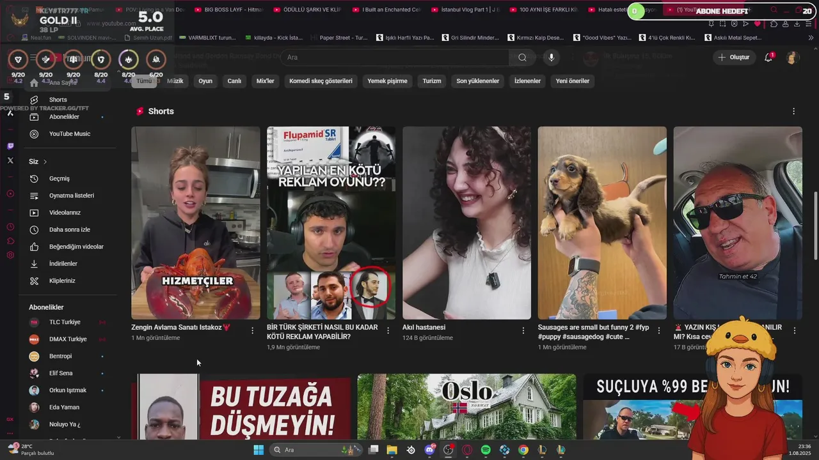Open settings gear in Opera GX sidebar
The width and height of the screenshot is (819, 460).
tap(10, 255)
